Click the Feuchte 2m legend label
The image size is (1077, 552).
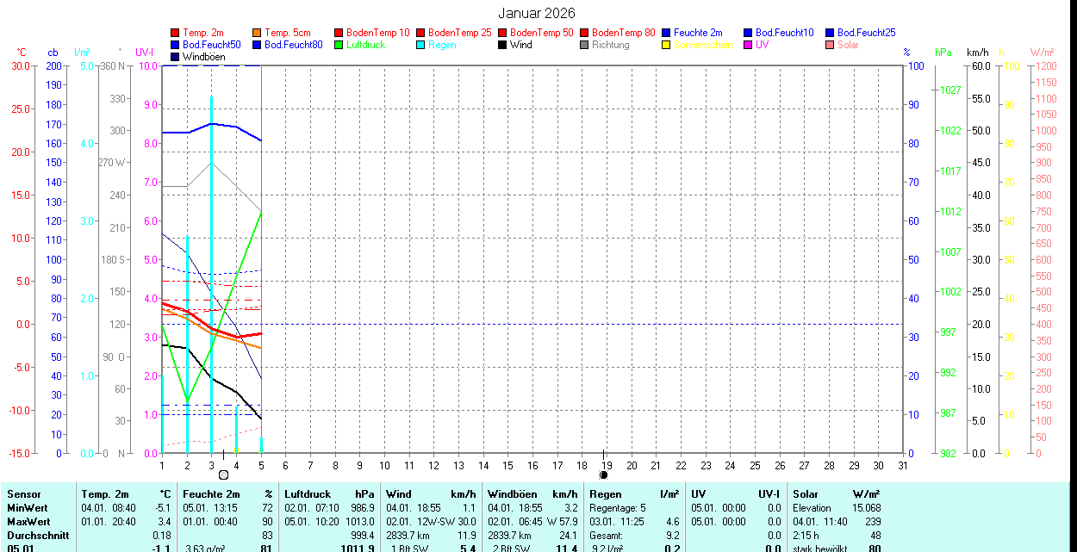698,33
